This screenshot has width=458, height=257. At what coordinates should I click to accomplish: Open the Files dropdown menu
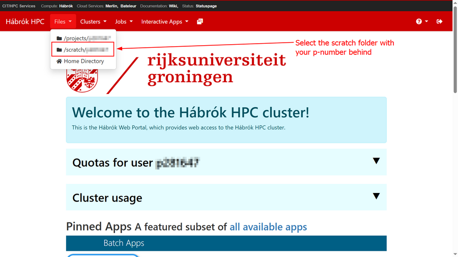click(63, 21)
